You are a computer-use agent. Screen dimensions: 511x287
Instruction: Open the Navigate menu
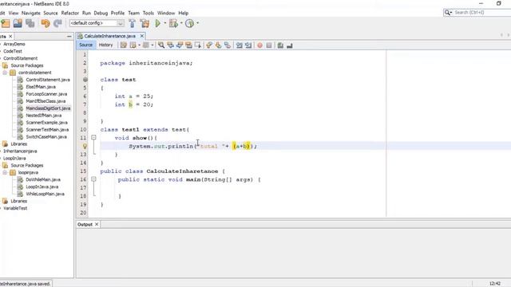(31, 13)
